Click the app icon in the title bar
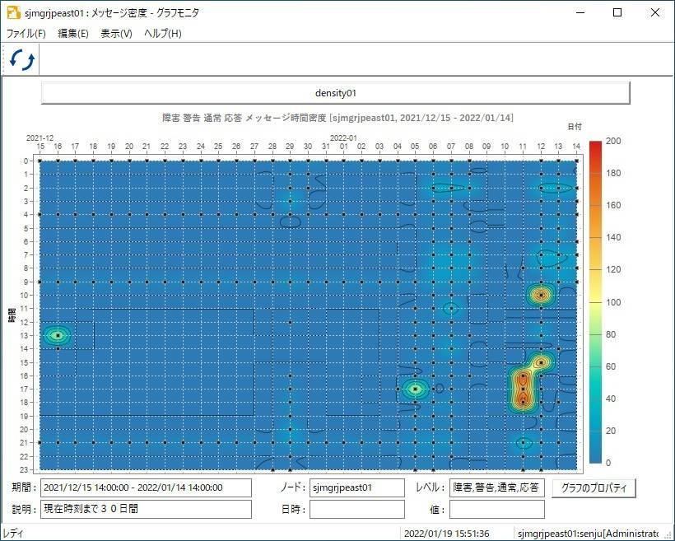Image resolution: width=675 pixels, height=541 pixels. pyautogui.click(x=13, y=12)
